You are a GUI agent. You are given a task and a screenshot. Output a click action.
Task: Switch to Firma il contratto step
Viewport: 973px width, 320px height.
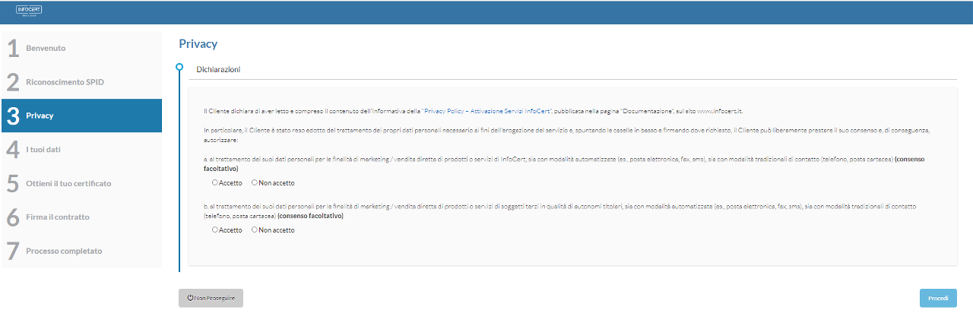(x=57, y=217)
